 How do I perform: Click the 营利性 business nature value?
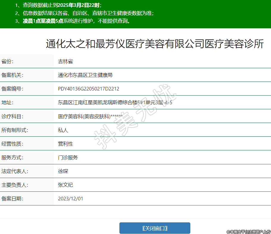[x=66, y=144]
